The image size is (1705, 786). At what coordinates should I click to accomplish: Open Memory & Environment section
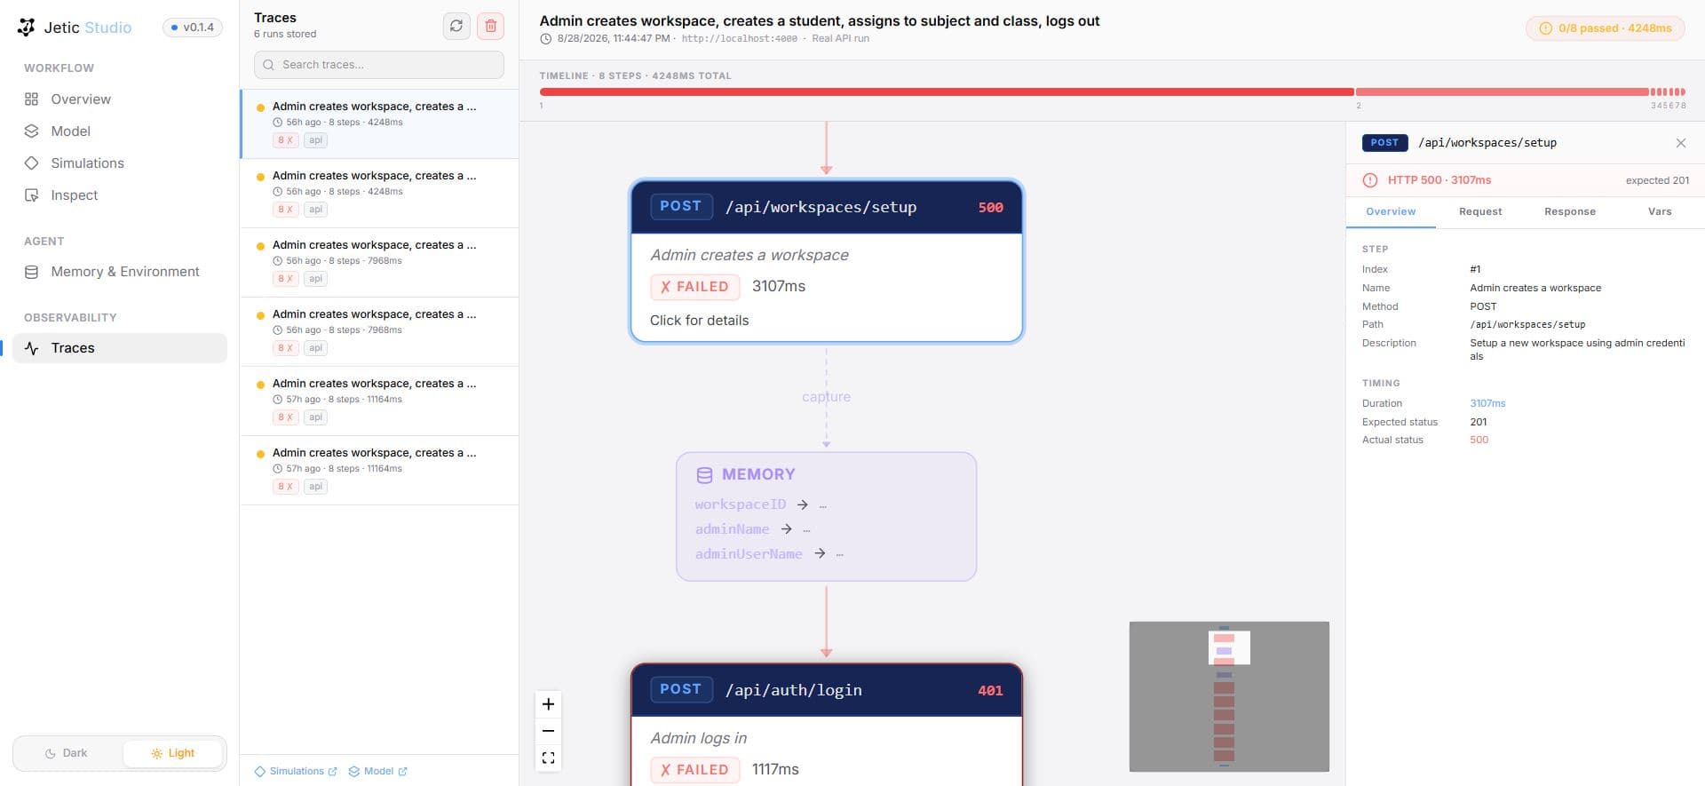tap(120, 272)
